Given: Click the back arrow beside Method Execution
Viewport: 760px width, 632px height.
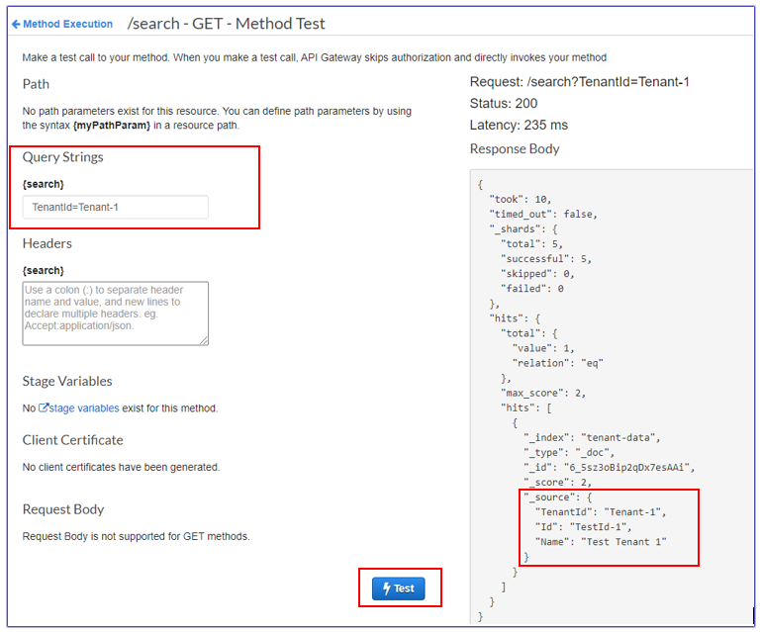Looking at the screenshot, I should coord(16,24).
